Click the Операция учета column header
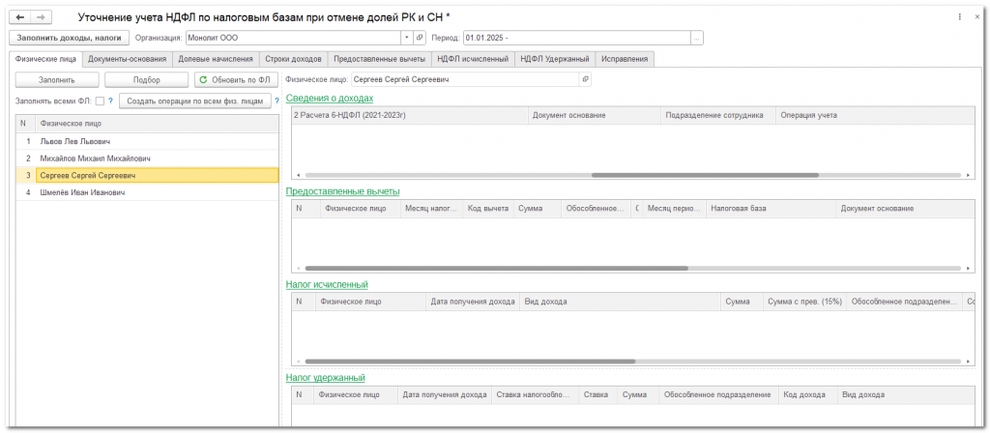This screenshot has height=433, width=990. pyautogui.click(x=876, y=116)
